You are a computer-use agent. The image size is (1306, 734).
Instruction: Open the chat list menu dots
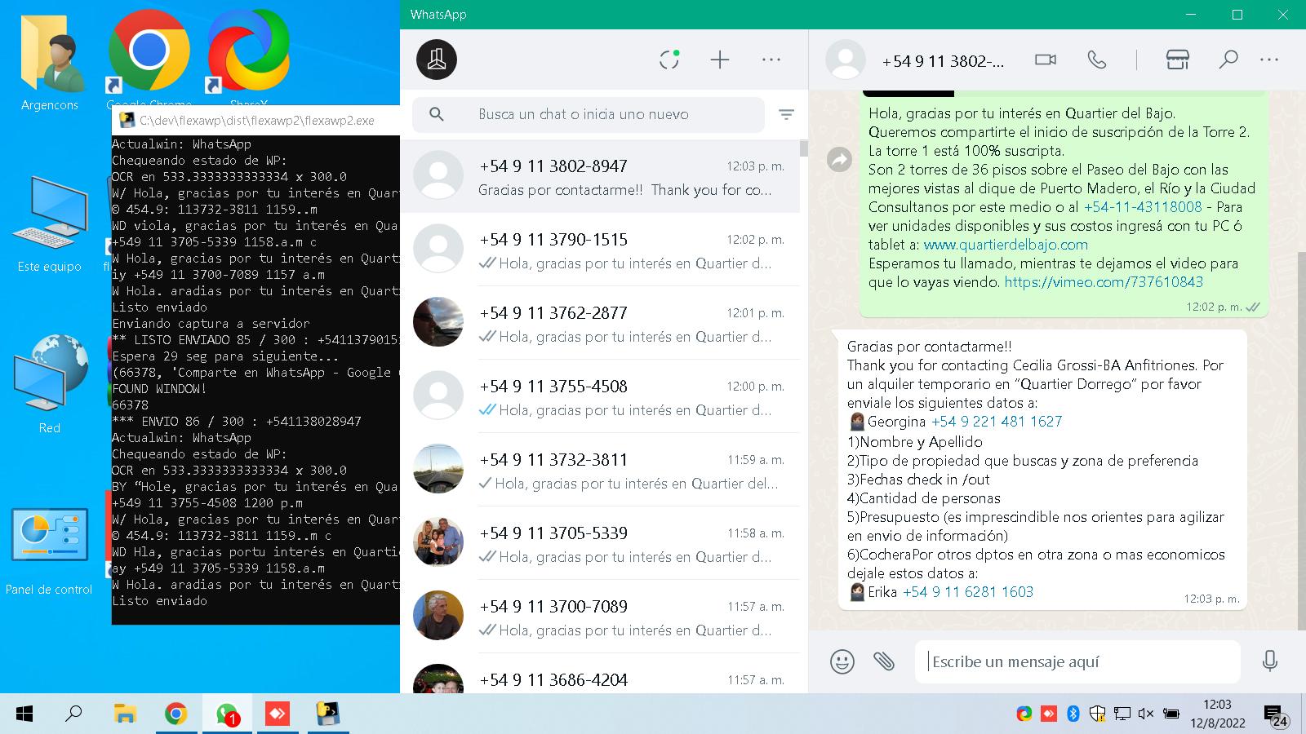point(771,60)
